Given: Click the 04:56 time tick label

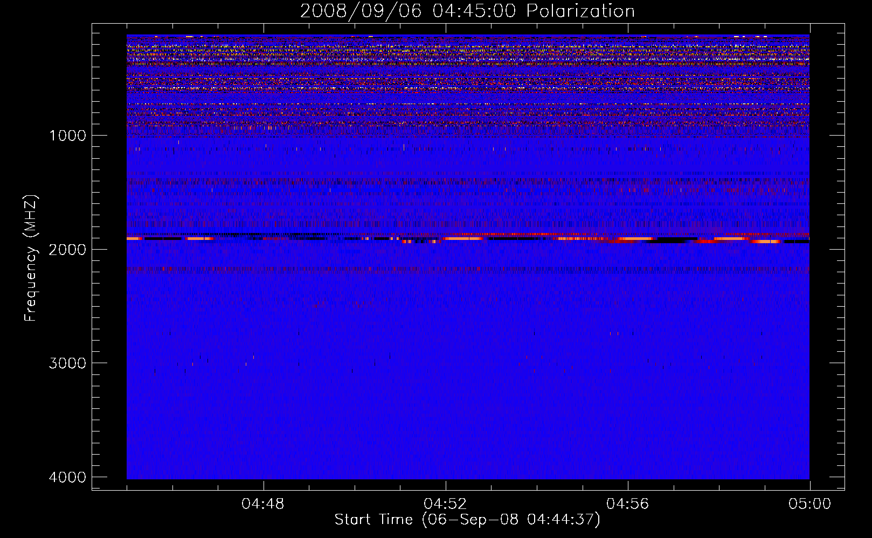Looking at the screenshot, I should click(627, 504).
